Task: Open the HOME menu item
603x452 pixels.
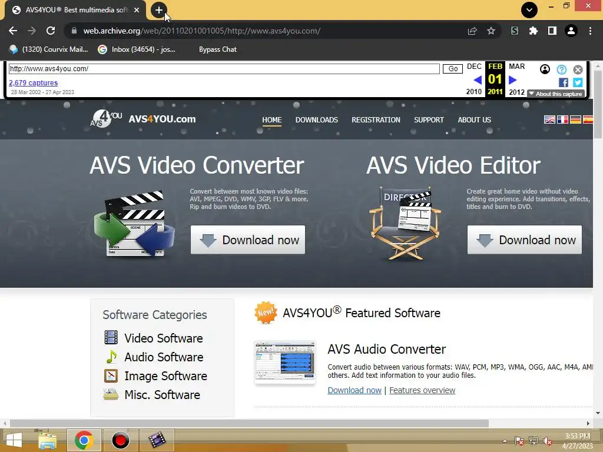Action: 272,120
